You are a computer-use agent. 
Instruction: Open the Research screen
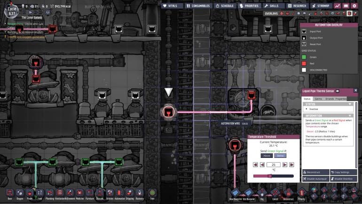click(297, 6)
